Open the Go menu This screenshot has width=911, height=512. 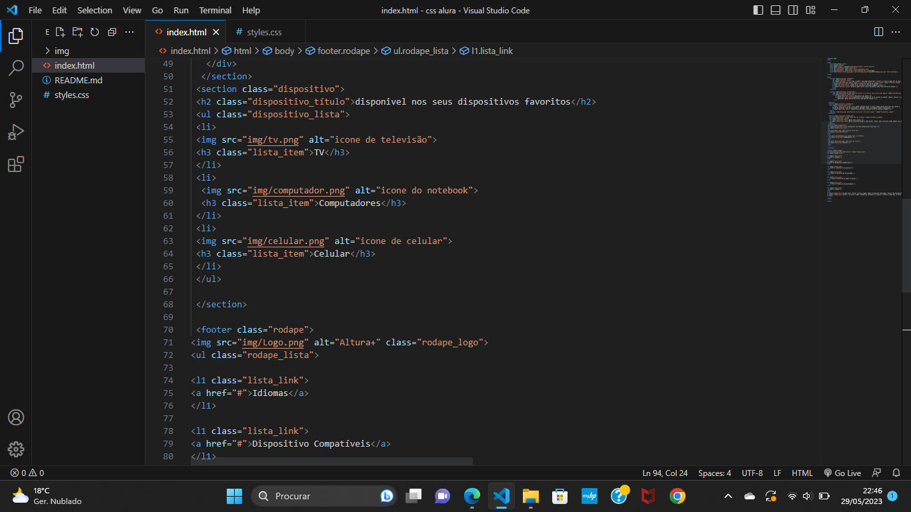coord(157,10)
